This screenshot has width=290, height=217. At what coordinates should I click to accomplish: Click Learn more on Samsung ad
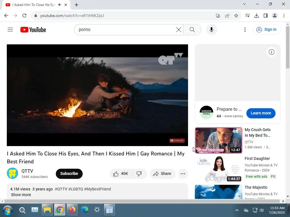click(261, 113)
